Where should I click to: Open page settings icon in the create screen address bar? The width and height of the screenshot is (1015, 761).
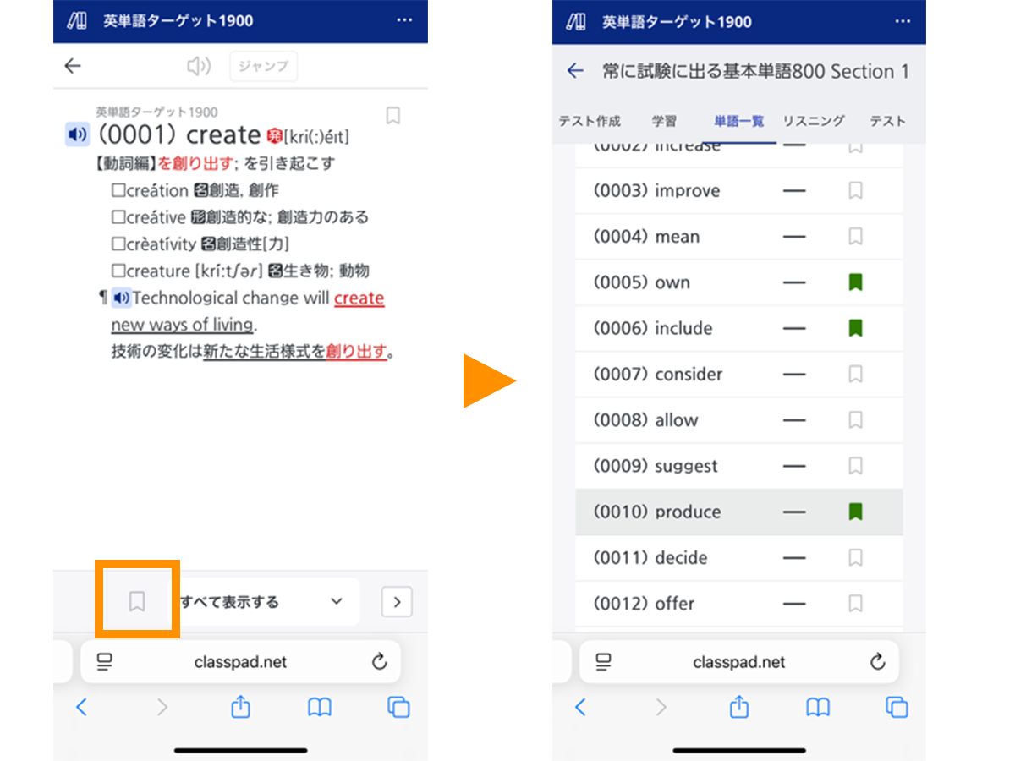[105, 662]
